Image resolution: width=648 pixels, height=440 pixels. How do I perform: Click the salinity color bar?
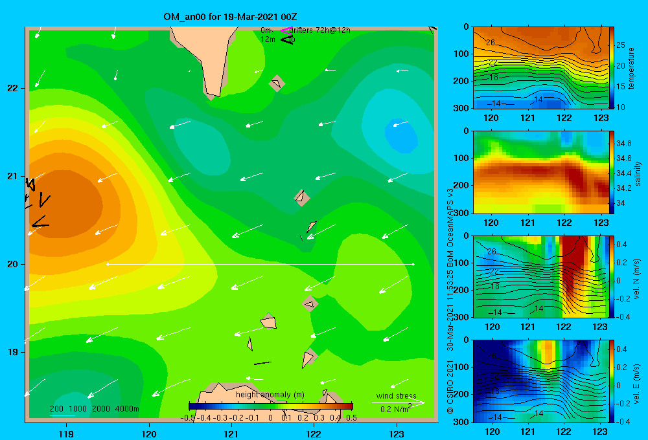pos(612,172)
